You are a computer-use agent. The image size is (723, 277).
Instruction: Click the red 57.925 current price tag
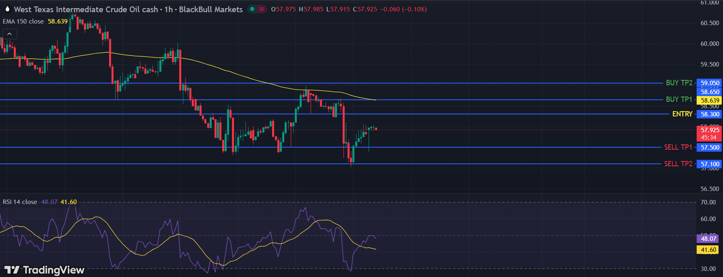point(710,130)
